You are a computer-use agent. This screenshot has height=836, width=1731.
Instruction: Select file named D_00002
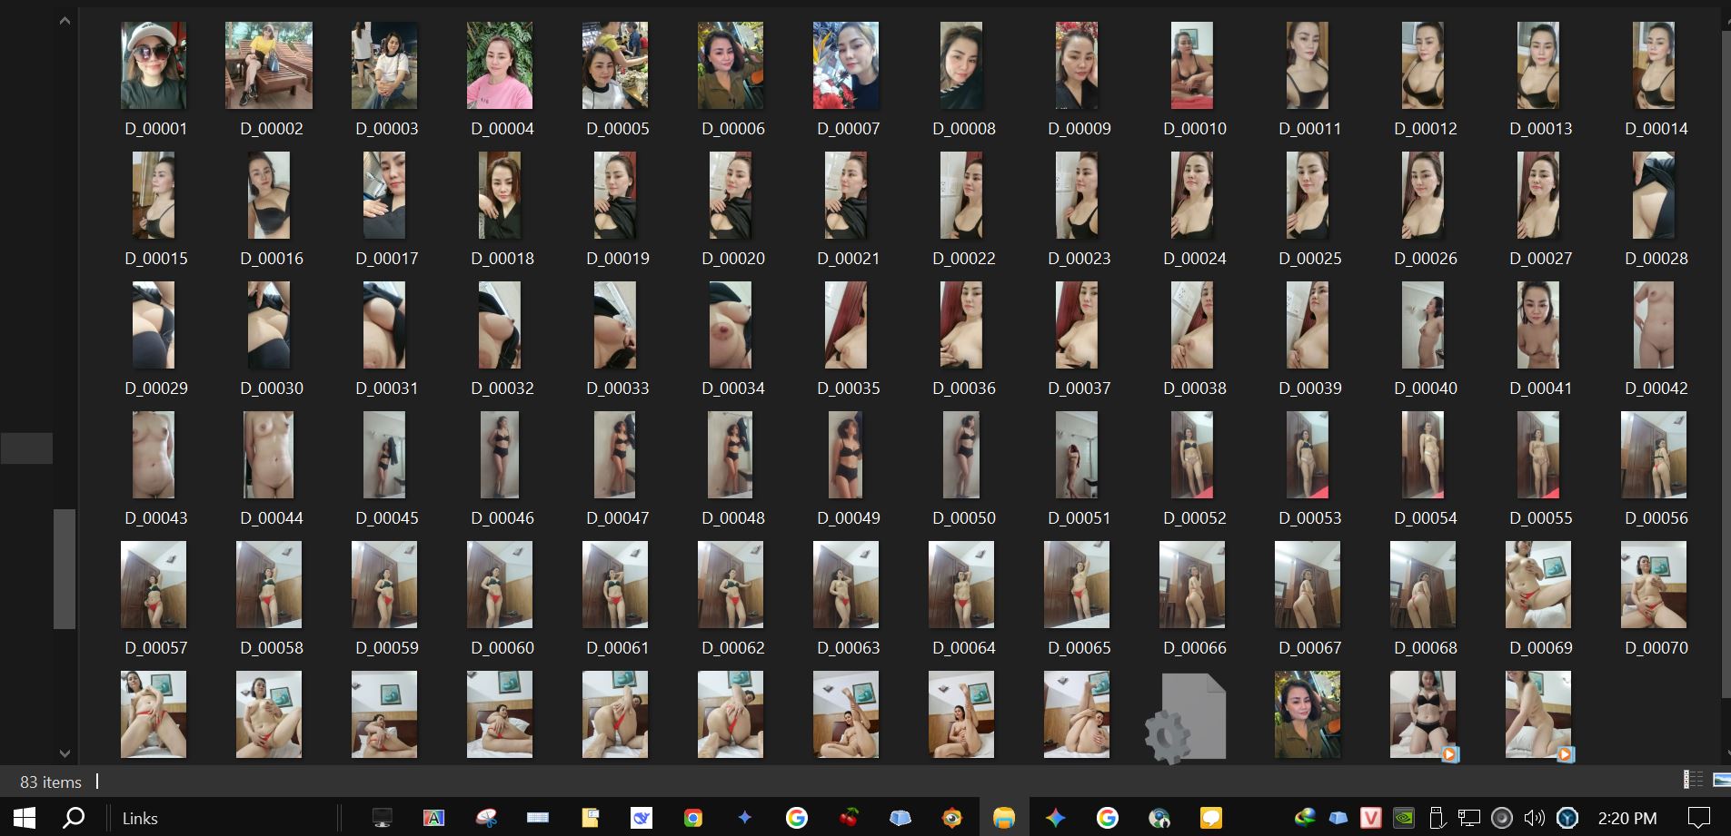tap(269, 80)
